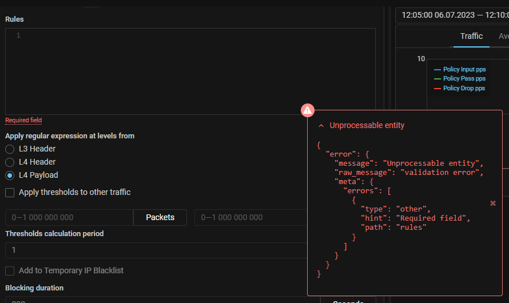The height and width of the screenshot is (303, 509).
Task: Choose the L4 Header radio option
Action: click(10, 162)
